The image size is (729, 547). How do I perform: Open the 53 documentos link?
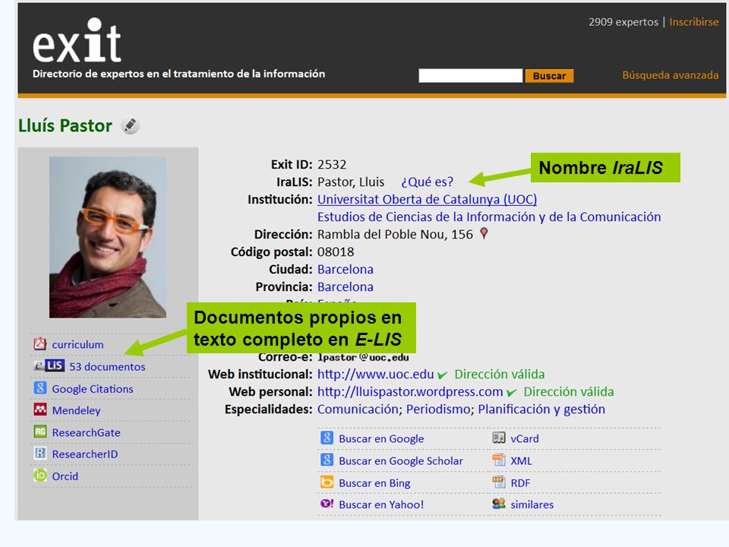(x=107, y=366)
